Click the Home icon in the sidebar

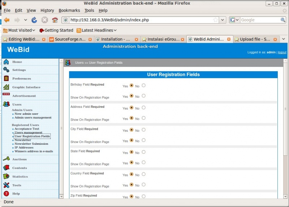click(6, 62)
